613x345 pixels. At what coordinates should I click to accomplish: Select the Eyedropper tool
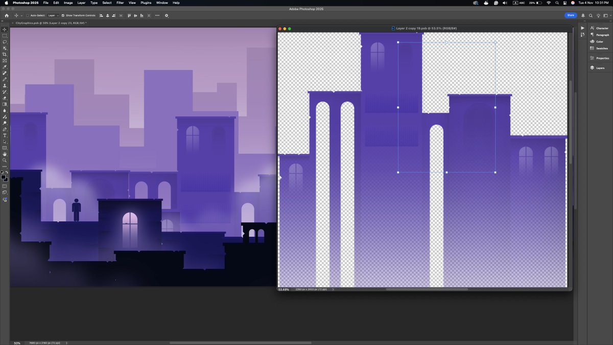4,66
